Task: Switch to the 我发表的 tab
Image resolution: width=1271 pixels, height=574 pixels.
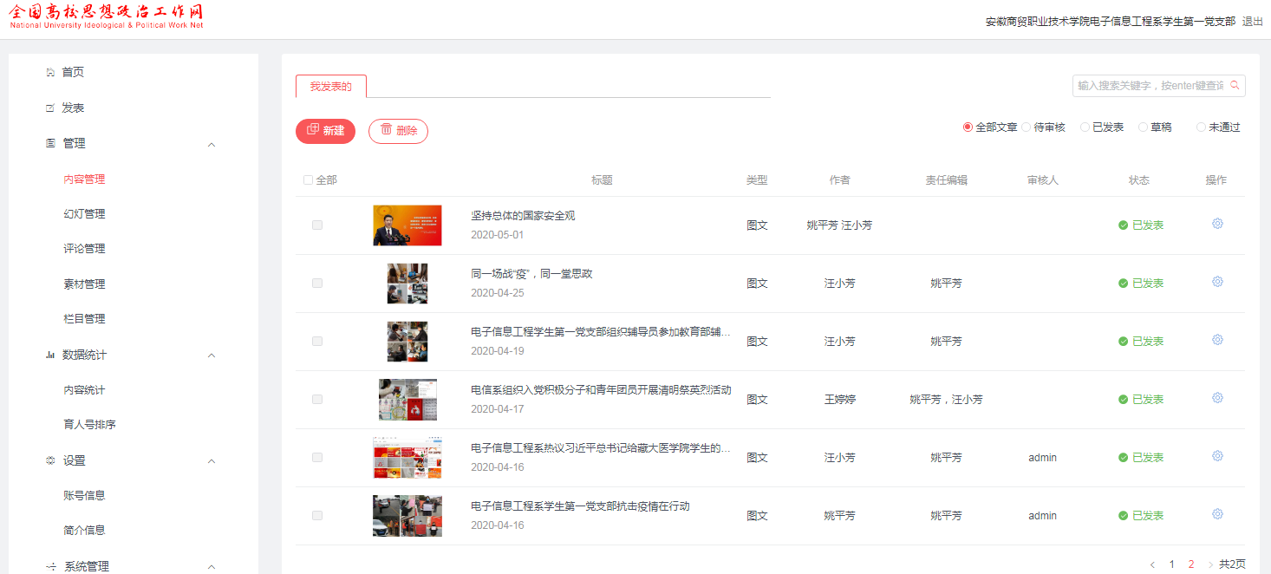Action: (x=331, y=86)
